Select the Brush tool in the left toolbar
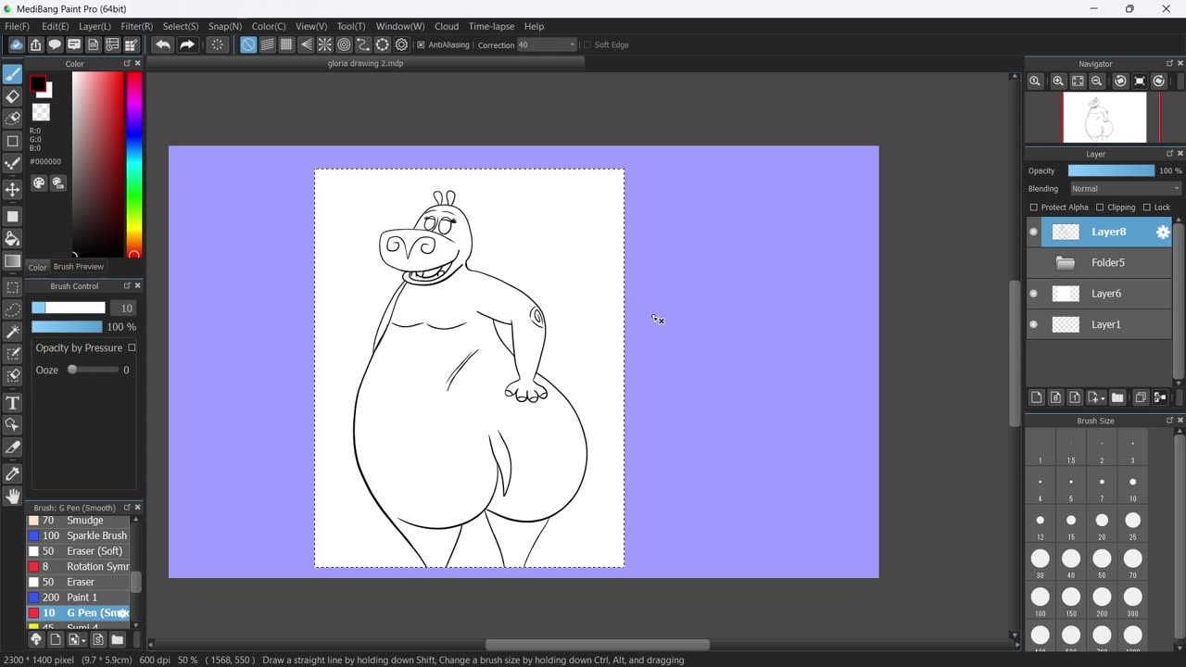The image size is (1186, 667). point(13,74)
